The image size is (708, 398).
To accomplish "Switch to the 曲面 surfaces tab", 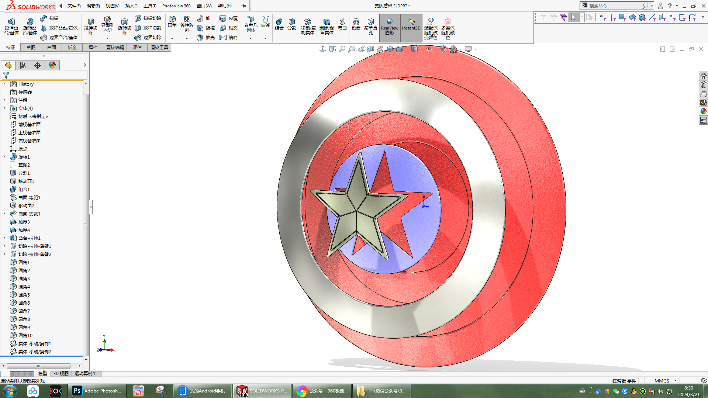I will (x=52, y=47).
